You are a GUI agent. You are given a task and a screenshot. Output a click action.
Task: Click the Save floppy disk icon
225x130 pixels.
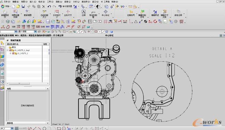[23, 6]
